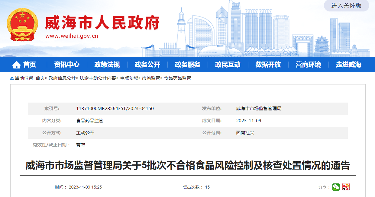Go to 重点领域 in the breadcrumb

pos(129,78)
